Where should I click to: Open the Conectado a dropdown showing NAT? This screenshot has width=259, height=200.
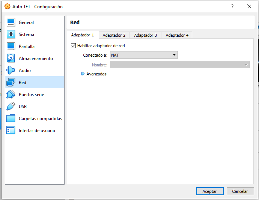(x=144, y=55)
